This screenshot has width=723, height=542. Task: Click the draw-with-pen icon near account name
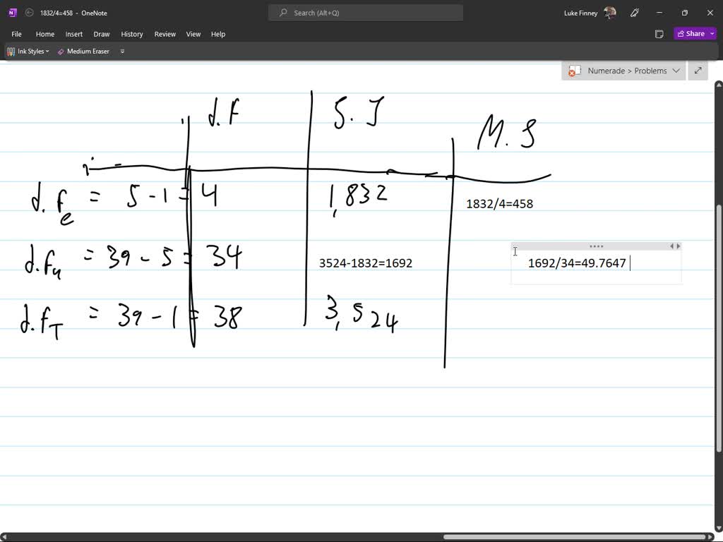tap(634, 12)
